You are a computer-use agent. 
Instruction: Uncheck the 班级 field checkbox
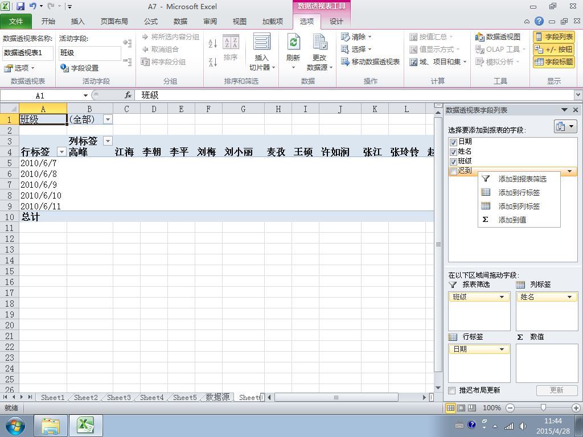pyautogui.click(x=453, y=162)
